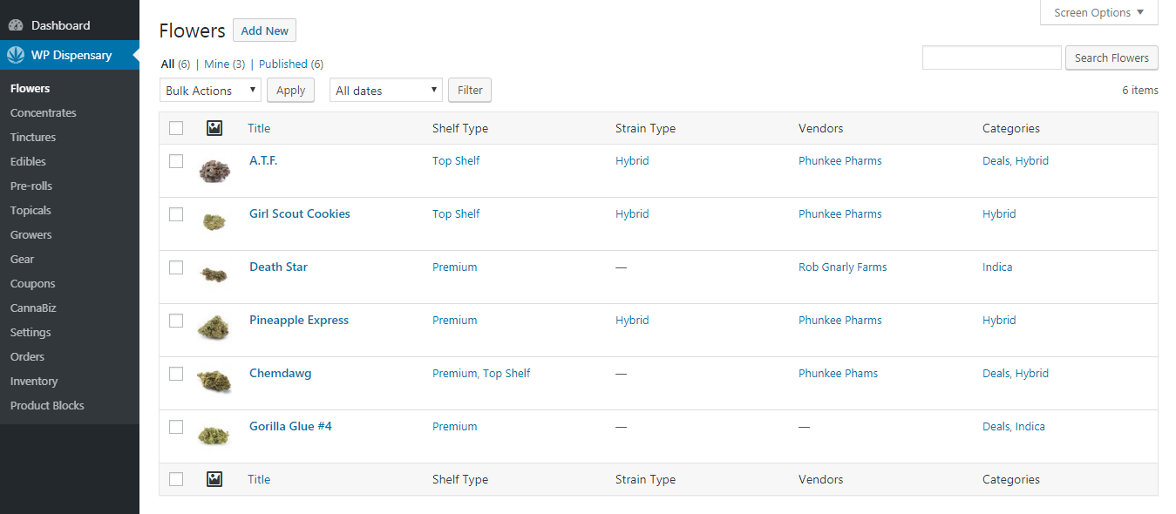1176x514 pixels.
Task: Focus the flowers search text field
Action: (x=991, y=57)
